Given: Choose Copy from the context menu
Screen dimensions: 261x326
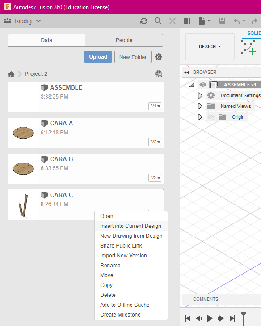Looking at the screenshot, I should click(131, 285).
